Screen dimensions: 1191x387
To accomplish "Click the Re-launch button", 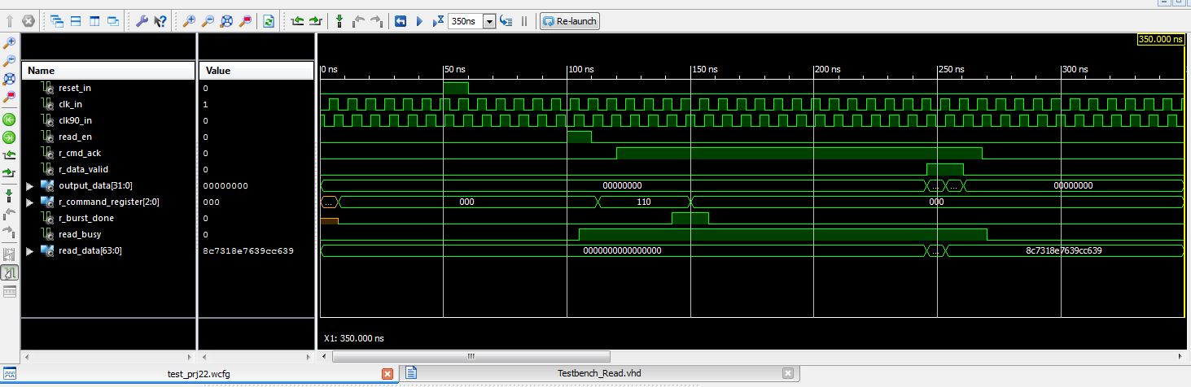I will (570, 20).
